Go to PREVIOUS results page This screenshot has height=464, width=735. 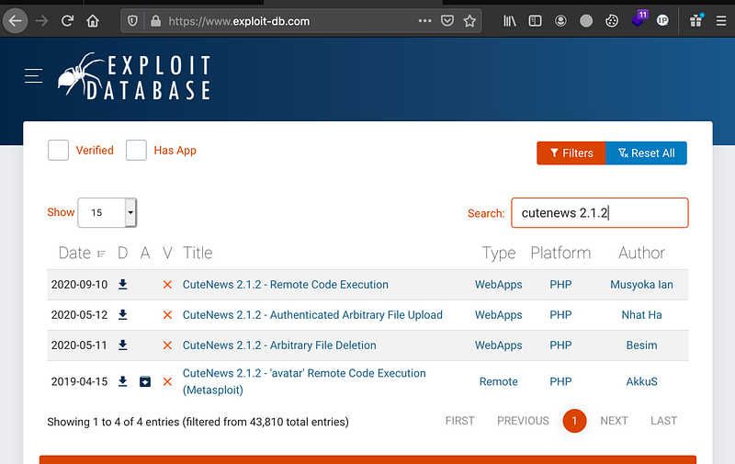523,421
